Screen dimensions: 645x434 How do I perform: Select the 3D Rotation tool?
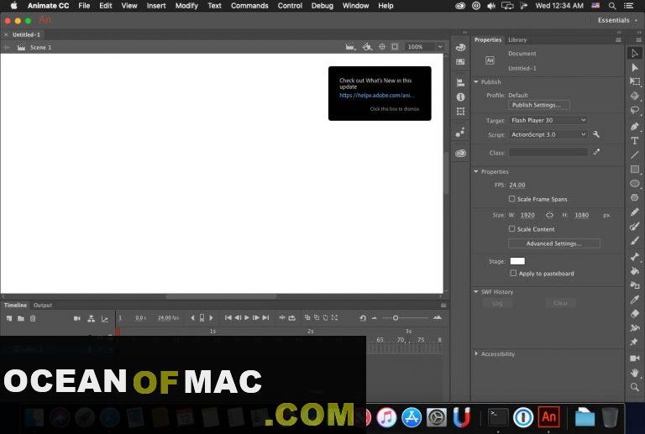click(x=635, y=96)
